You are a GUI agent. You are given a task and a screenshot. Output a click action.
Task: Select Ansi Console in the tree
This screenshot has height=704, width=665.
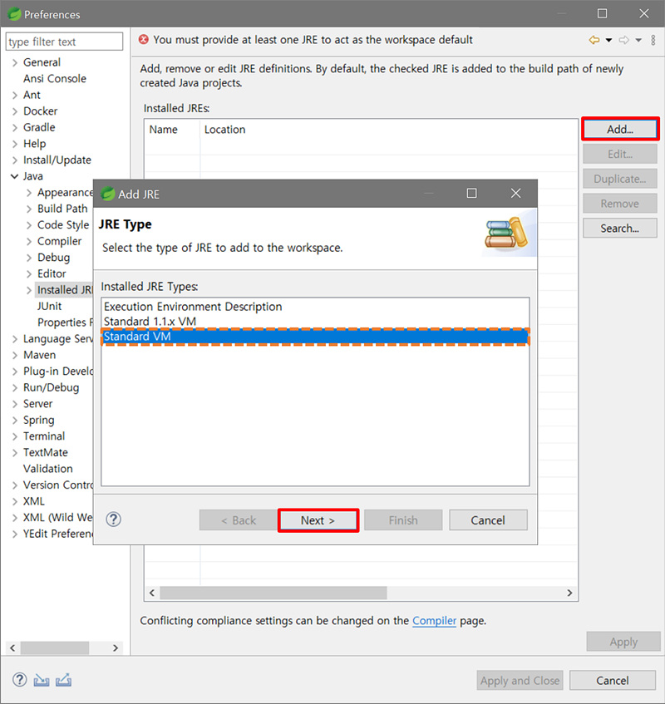tap(55, 79)
